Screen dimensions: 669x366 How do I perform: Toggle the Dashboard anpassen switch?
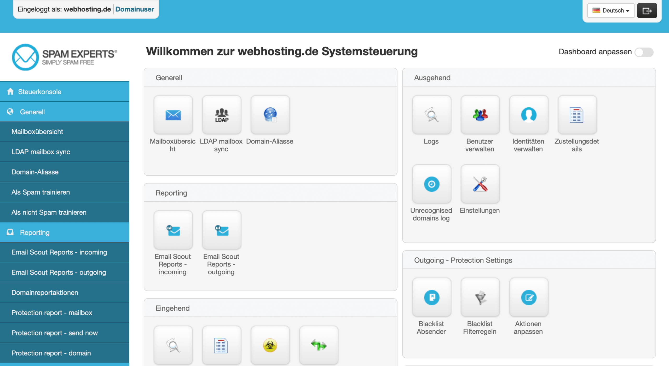tap(644, 52)
